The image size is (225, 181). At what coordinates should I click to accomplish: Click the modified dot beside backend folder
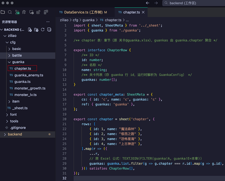pyautogui.click(x=50, y=134)
